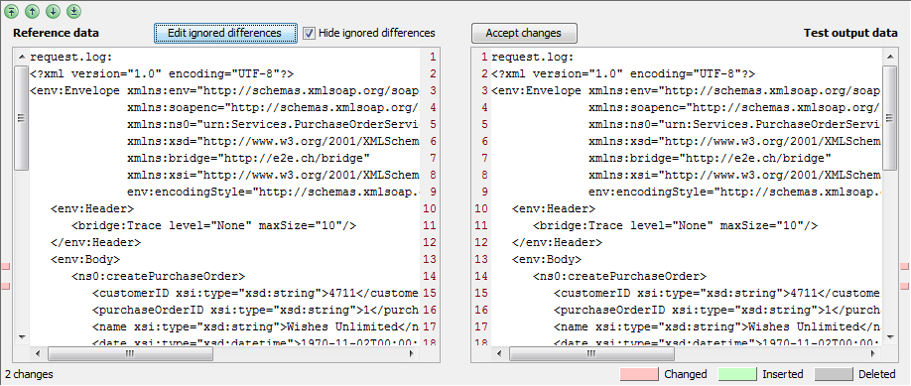Click the env:Body line in reference data
This screenshot has width=911, height=386.
tap(85, 259)
